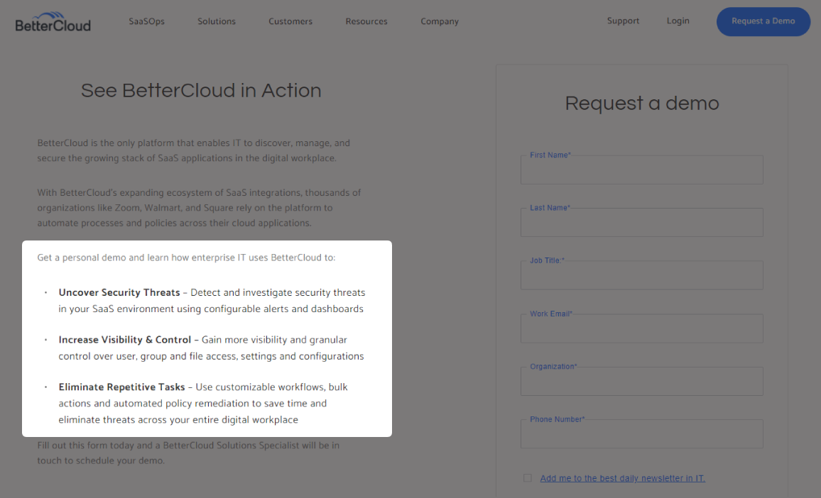Click the Request a demo form heading

coord(642,104)
